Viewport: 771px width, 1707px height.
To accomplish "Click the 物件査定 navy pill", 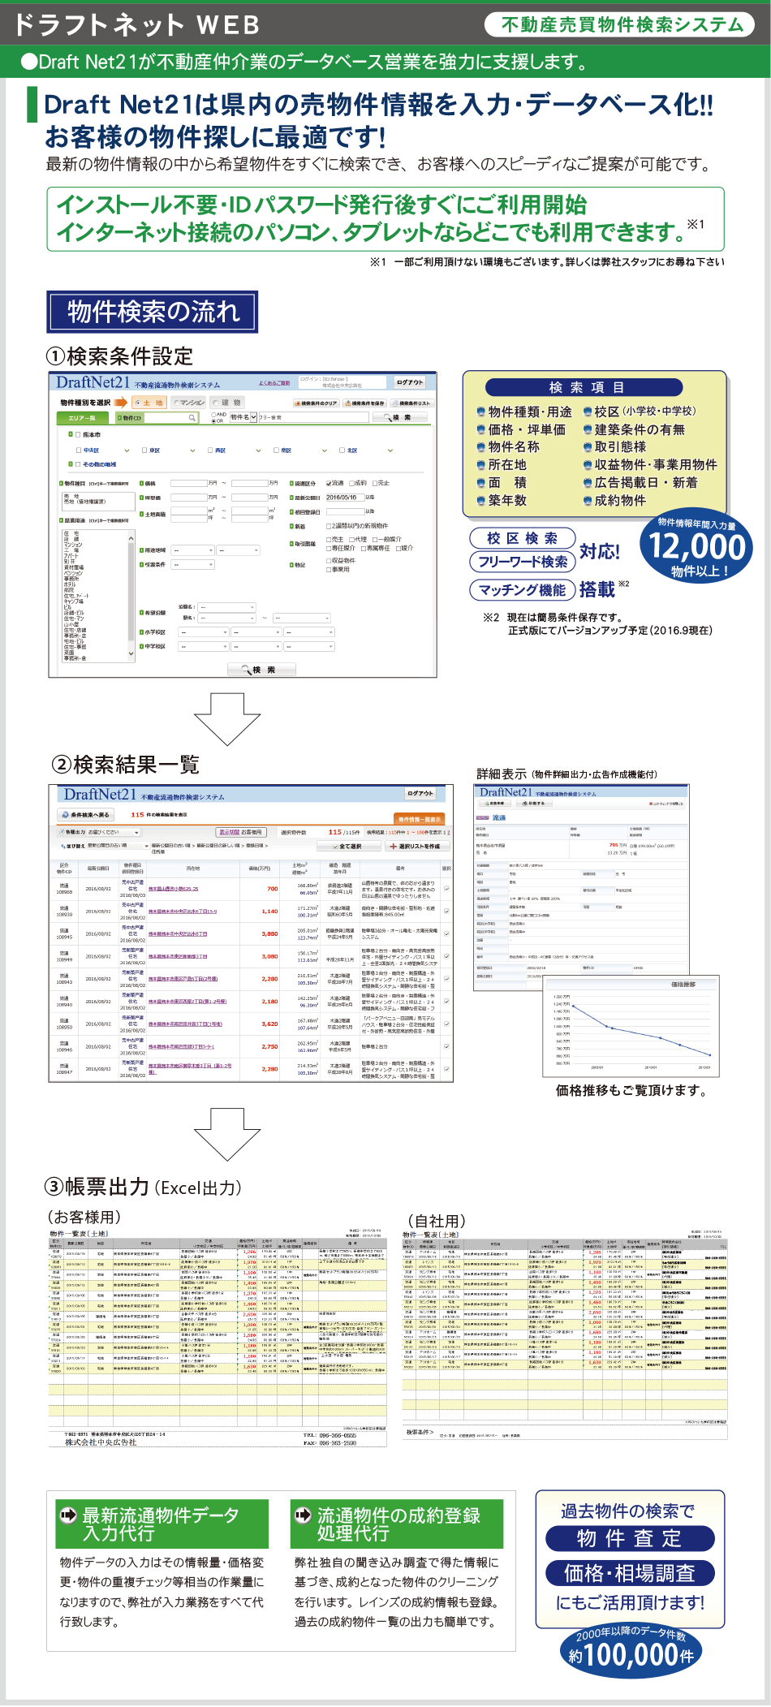I will click(630, 1538).
